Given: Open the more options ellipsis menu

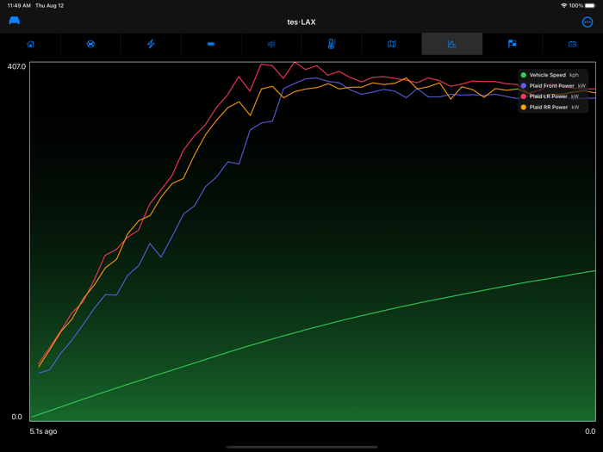Looking at the screenshot, I should coord(587,22).
